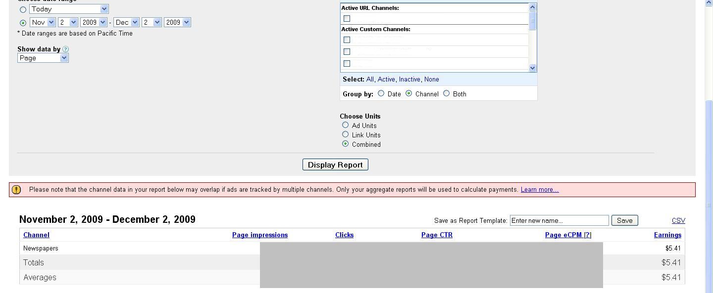Click the yellow warning notice icon
Image resolution: width=713 pixels, height=293 pixels.
click(x=16, y=190)
